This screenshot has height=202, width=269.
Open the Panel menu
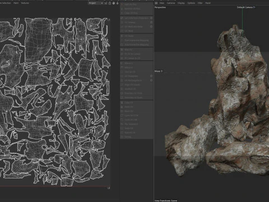coord(208,3)
